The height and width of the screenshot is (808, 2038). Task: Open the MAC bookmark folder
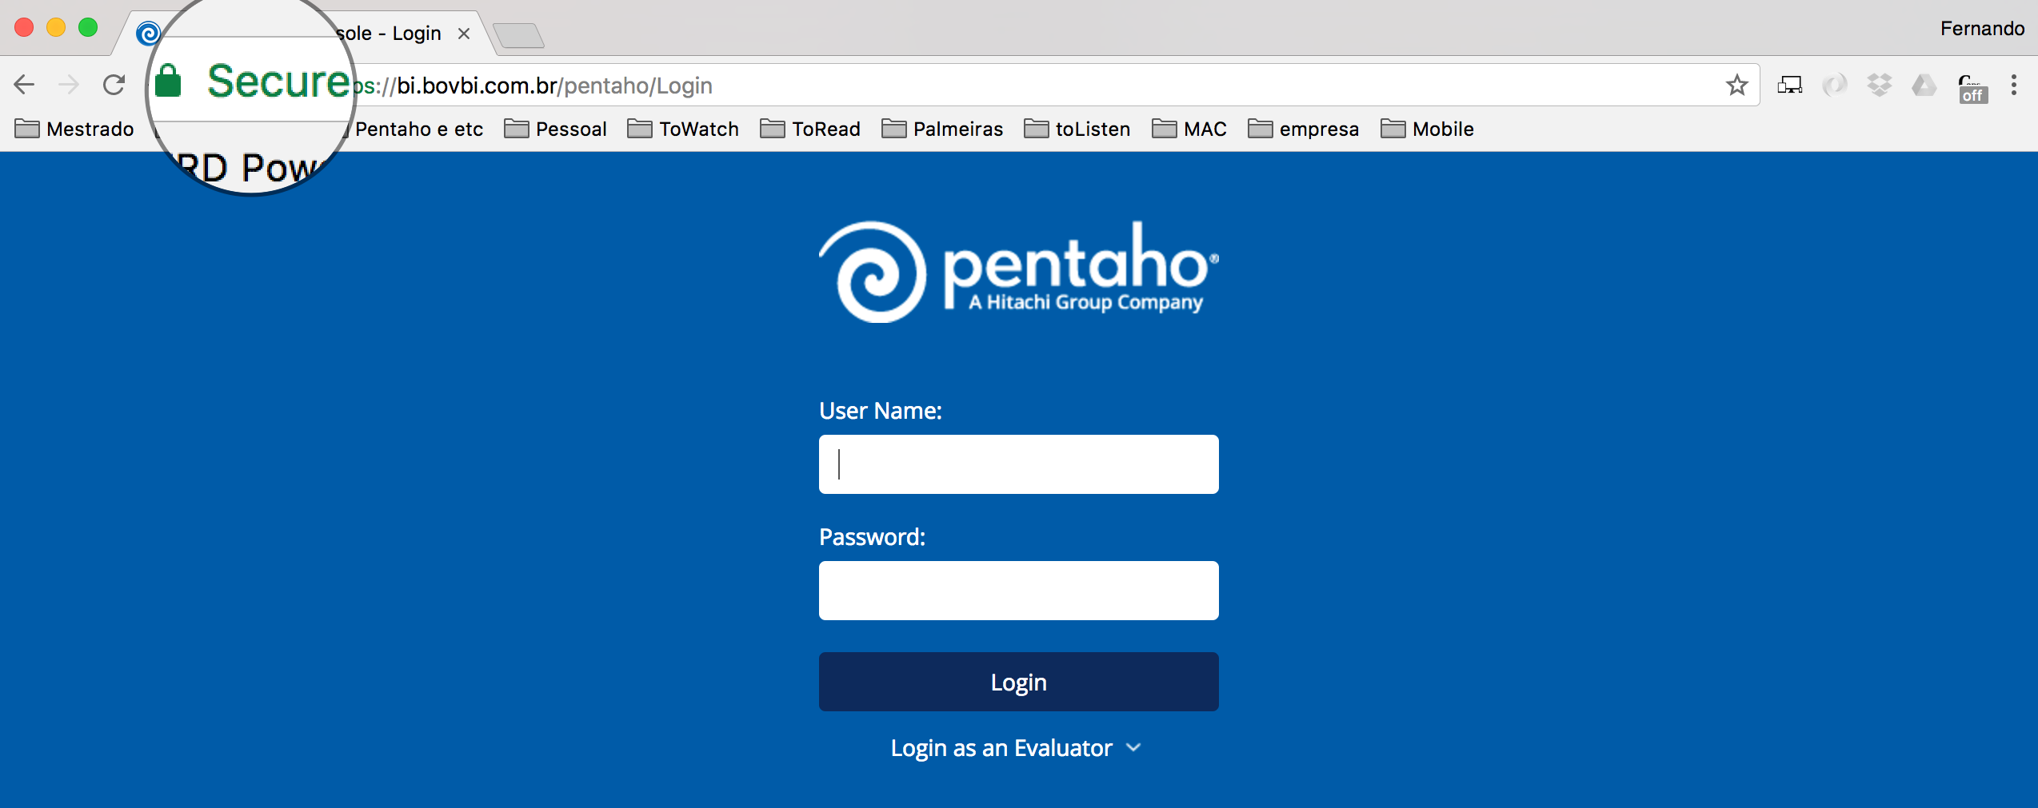click(1189, 129)
